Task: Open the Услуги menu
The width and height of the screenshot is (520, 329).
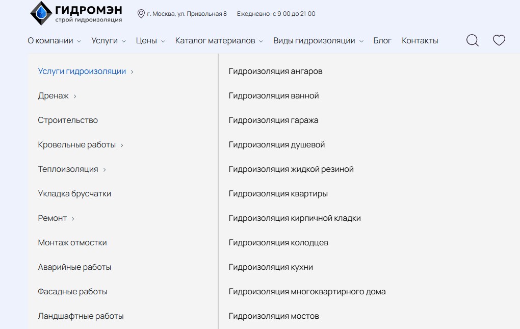Action: click(x=105, y=40)
